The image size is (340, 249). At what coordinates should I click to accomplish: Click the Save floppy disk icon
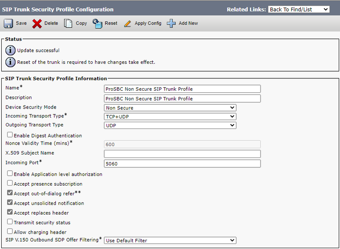[x=8, y=23]
